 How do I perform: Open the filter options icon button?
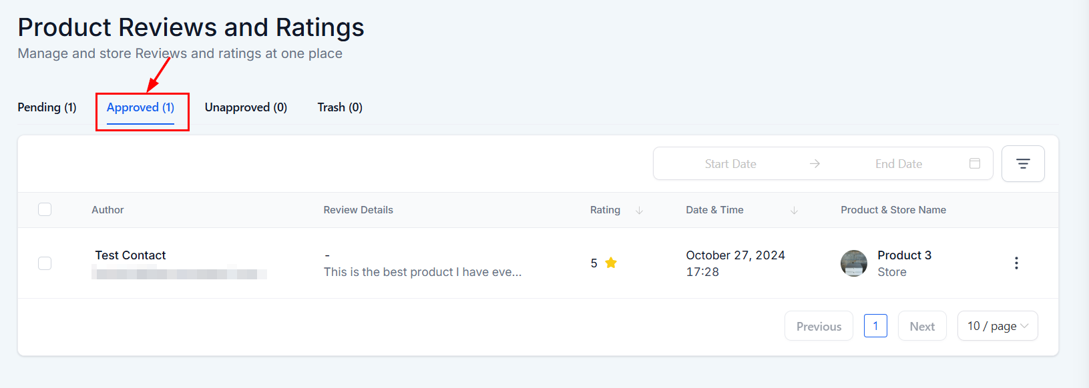point(1023,164)
